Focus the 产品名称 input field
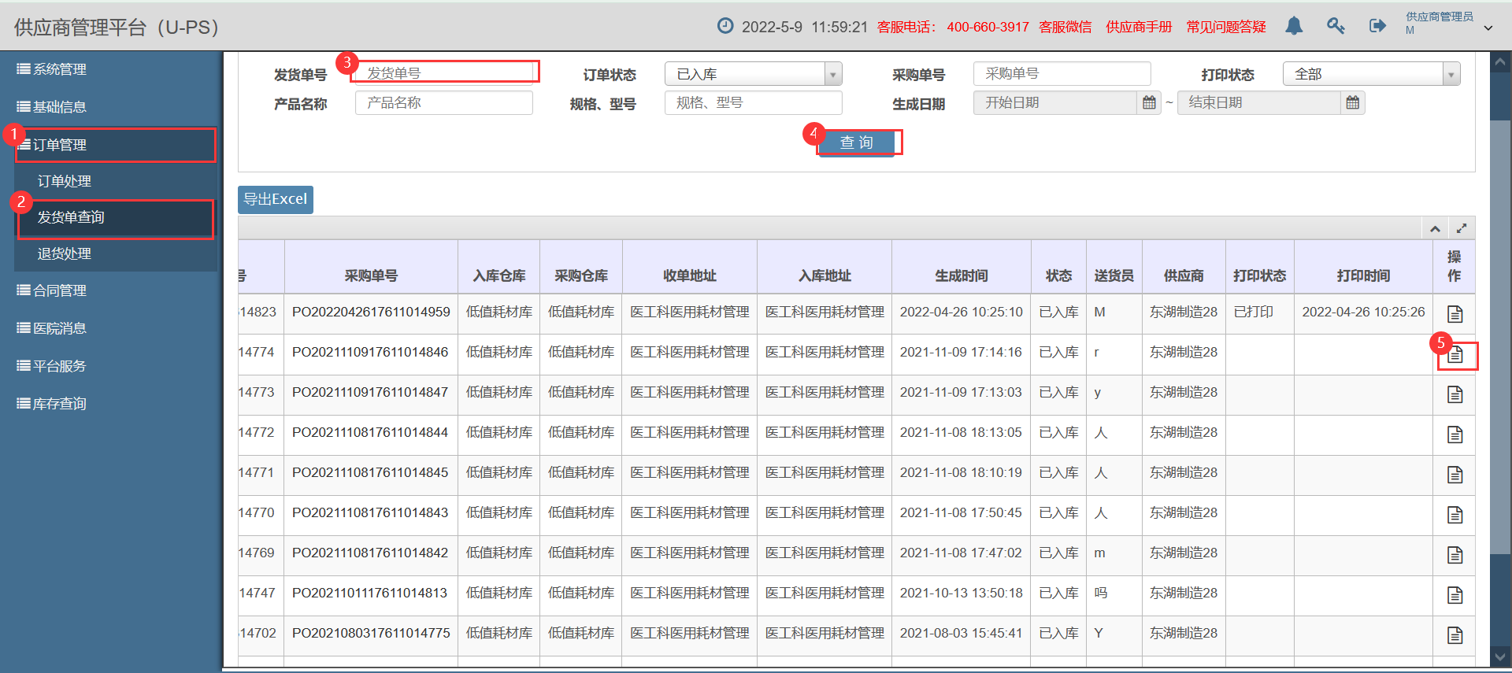This screenshot has width=1512, height=673. click(x=444, y=102)
